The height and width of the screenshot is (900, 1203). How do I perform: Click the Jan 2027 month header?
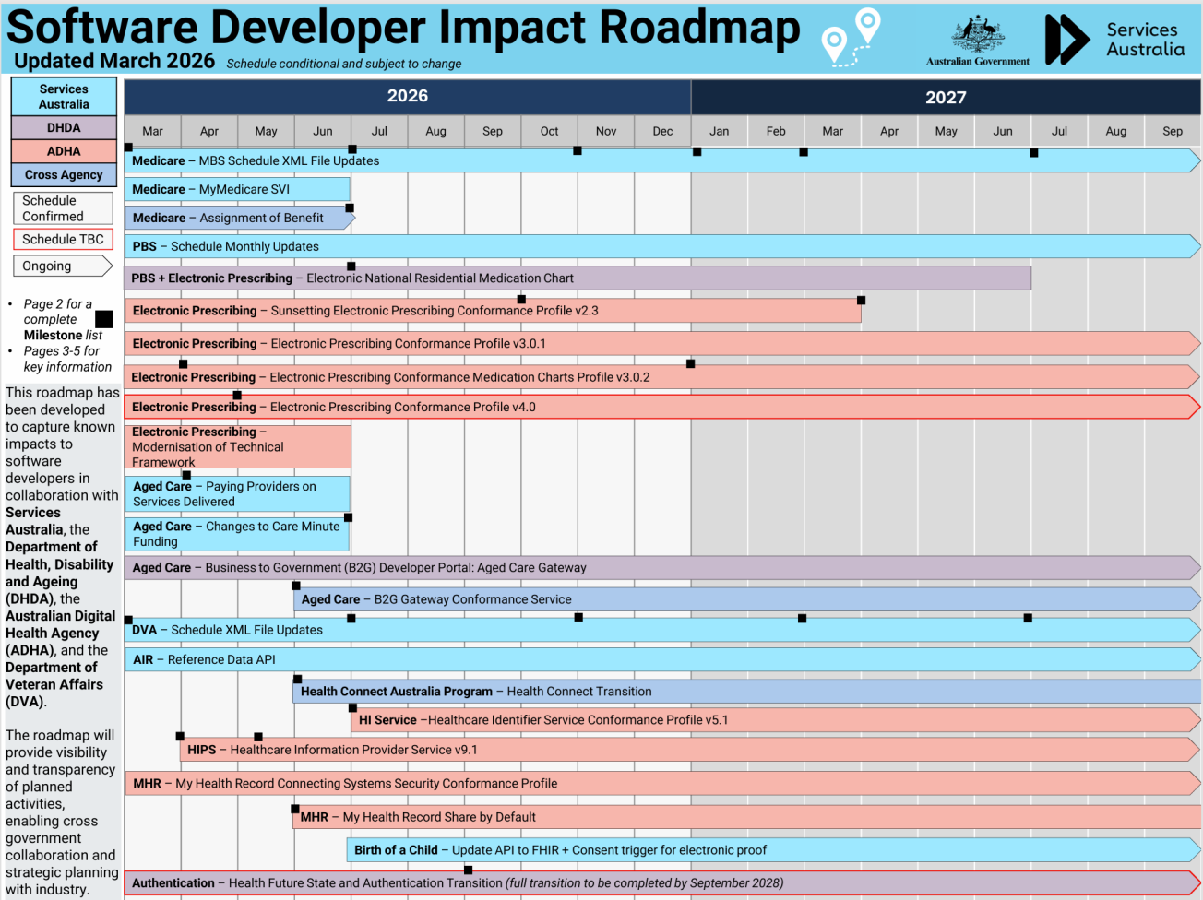point(720,131)
